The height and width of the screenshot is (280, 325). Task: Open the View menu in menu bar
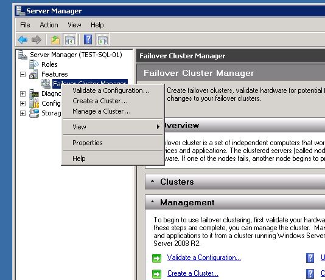(x=74, y=25)
